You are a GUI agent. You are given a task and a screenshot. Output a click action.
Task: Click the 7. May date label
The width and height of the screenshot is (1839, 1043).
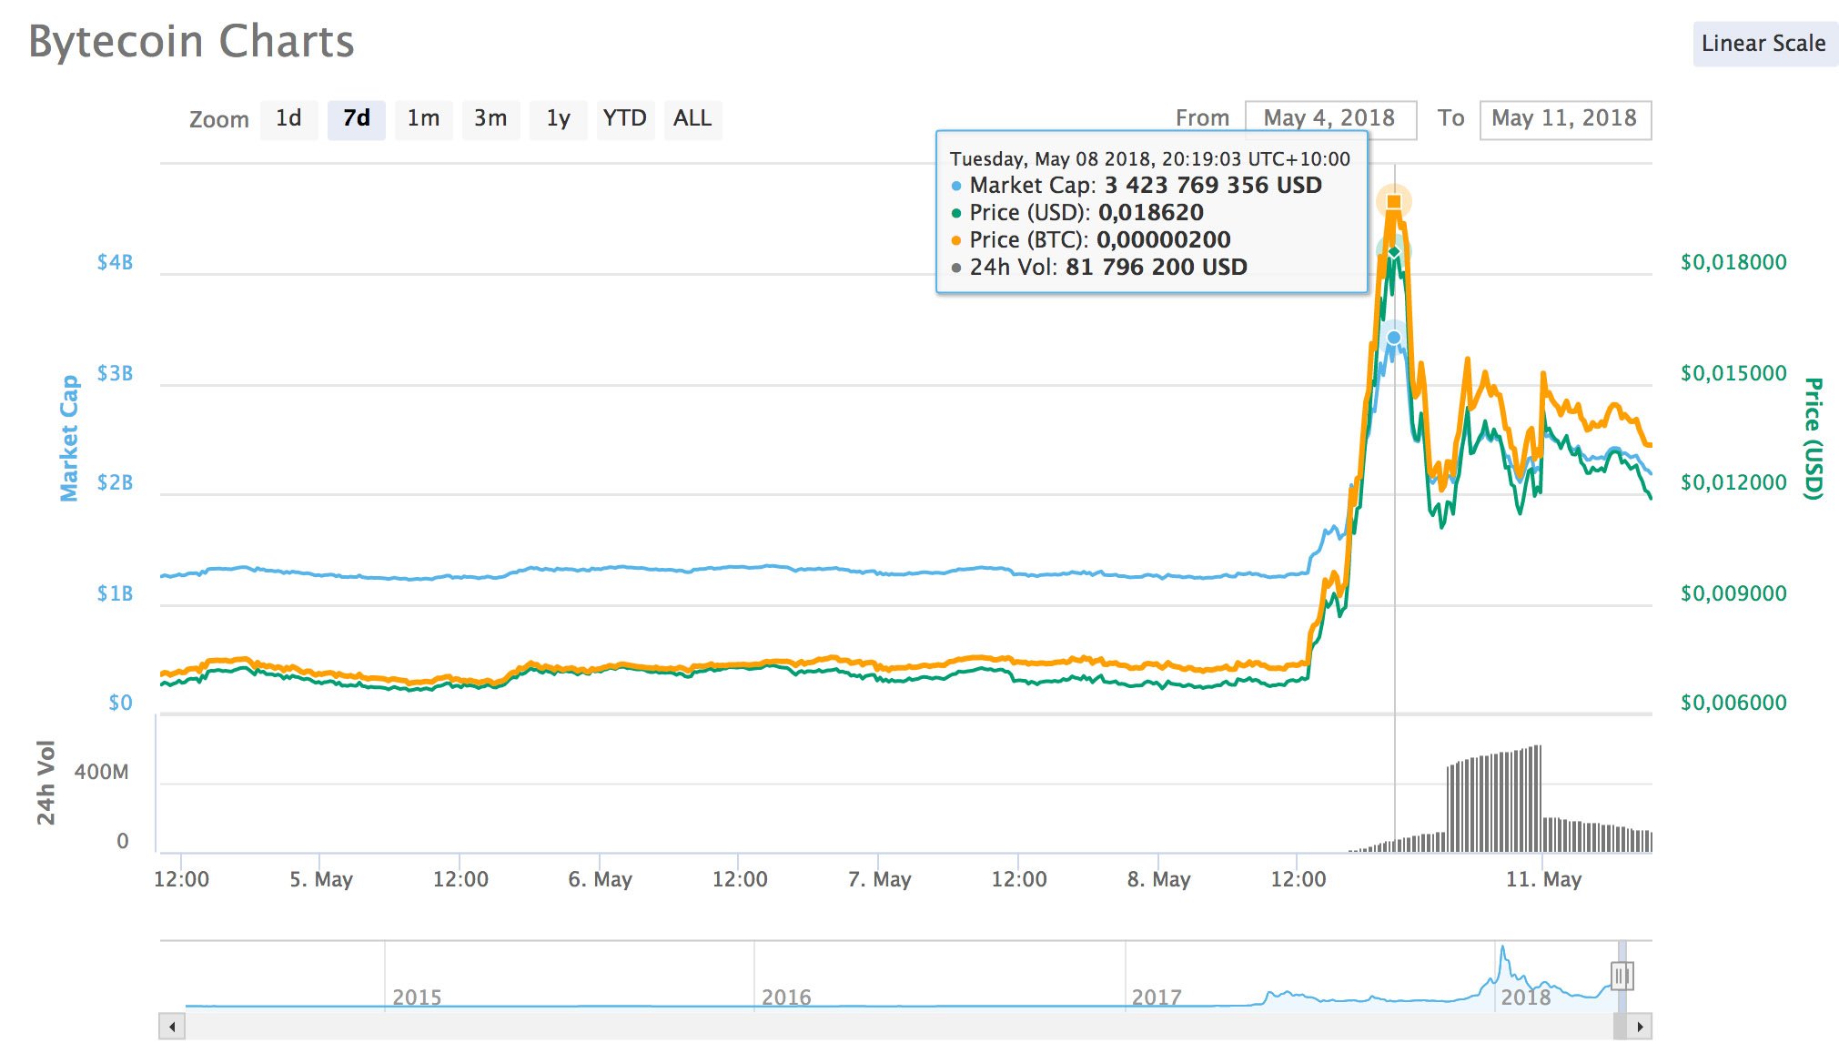click(x=879, y=879)
